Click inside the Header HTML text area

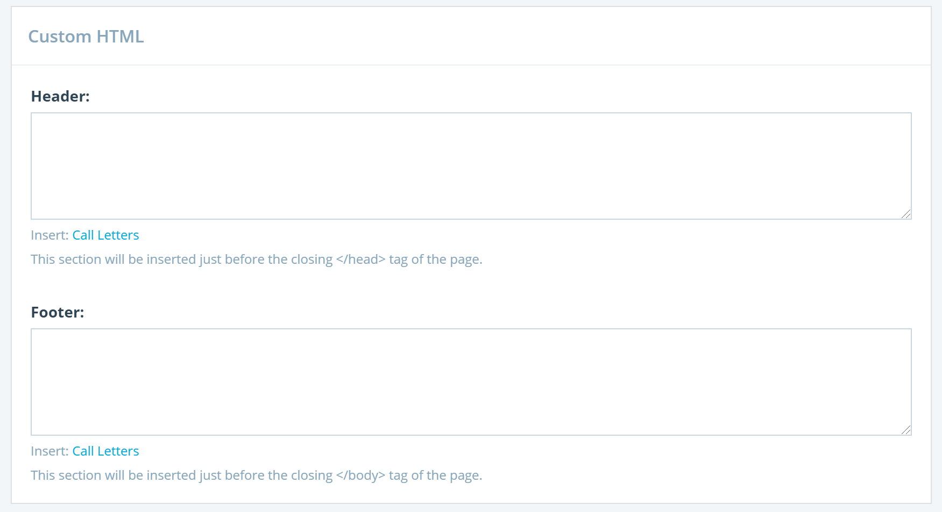(471, 166)
